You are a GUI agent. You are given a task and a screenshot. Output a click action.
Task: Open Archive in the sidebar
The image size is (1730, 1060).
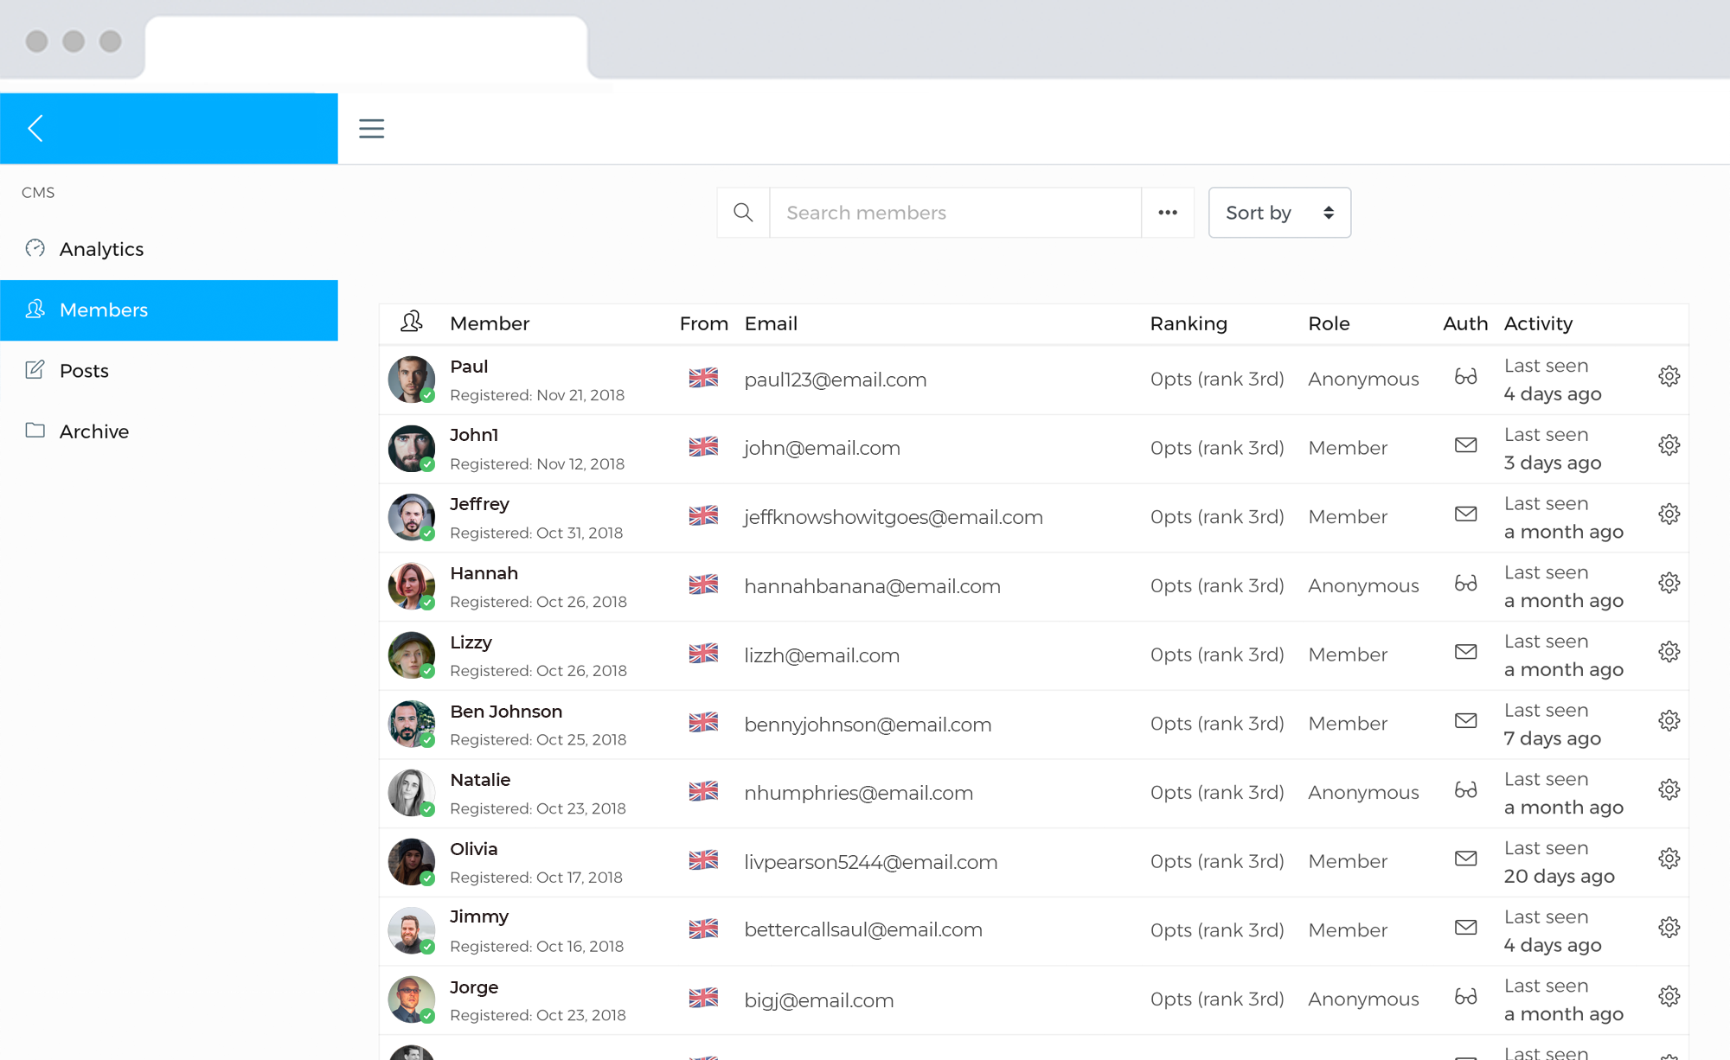tap(93, 431)
